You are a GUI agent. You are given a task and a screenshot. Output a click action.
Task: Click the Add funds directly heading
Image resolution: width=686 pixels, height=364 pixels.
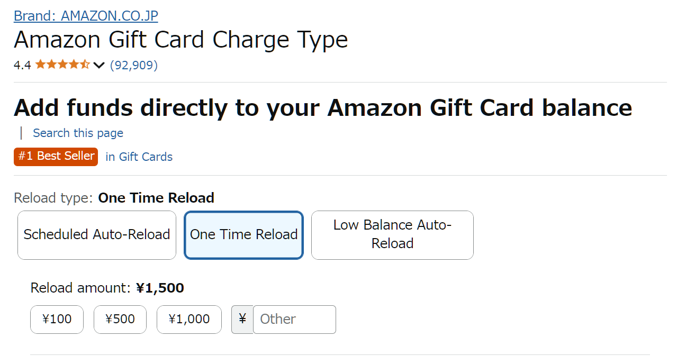click(323, 107)
